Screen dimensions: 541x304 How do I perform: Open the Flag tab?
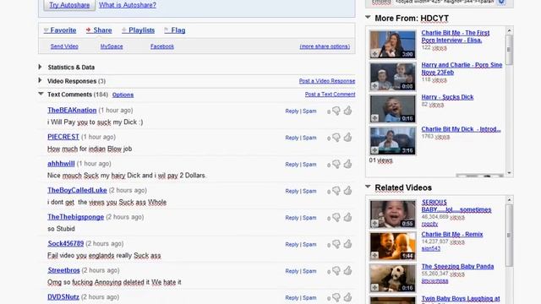coord(178,30)
